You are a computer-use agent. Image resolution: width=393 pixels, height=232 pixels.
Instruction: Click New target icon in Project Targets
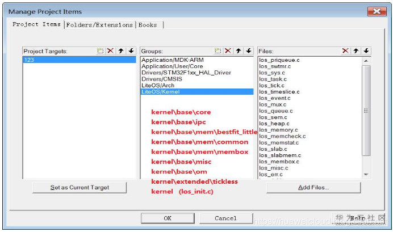pos(101,51)
